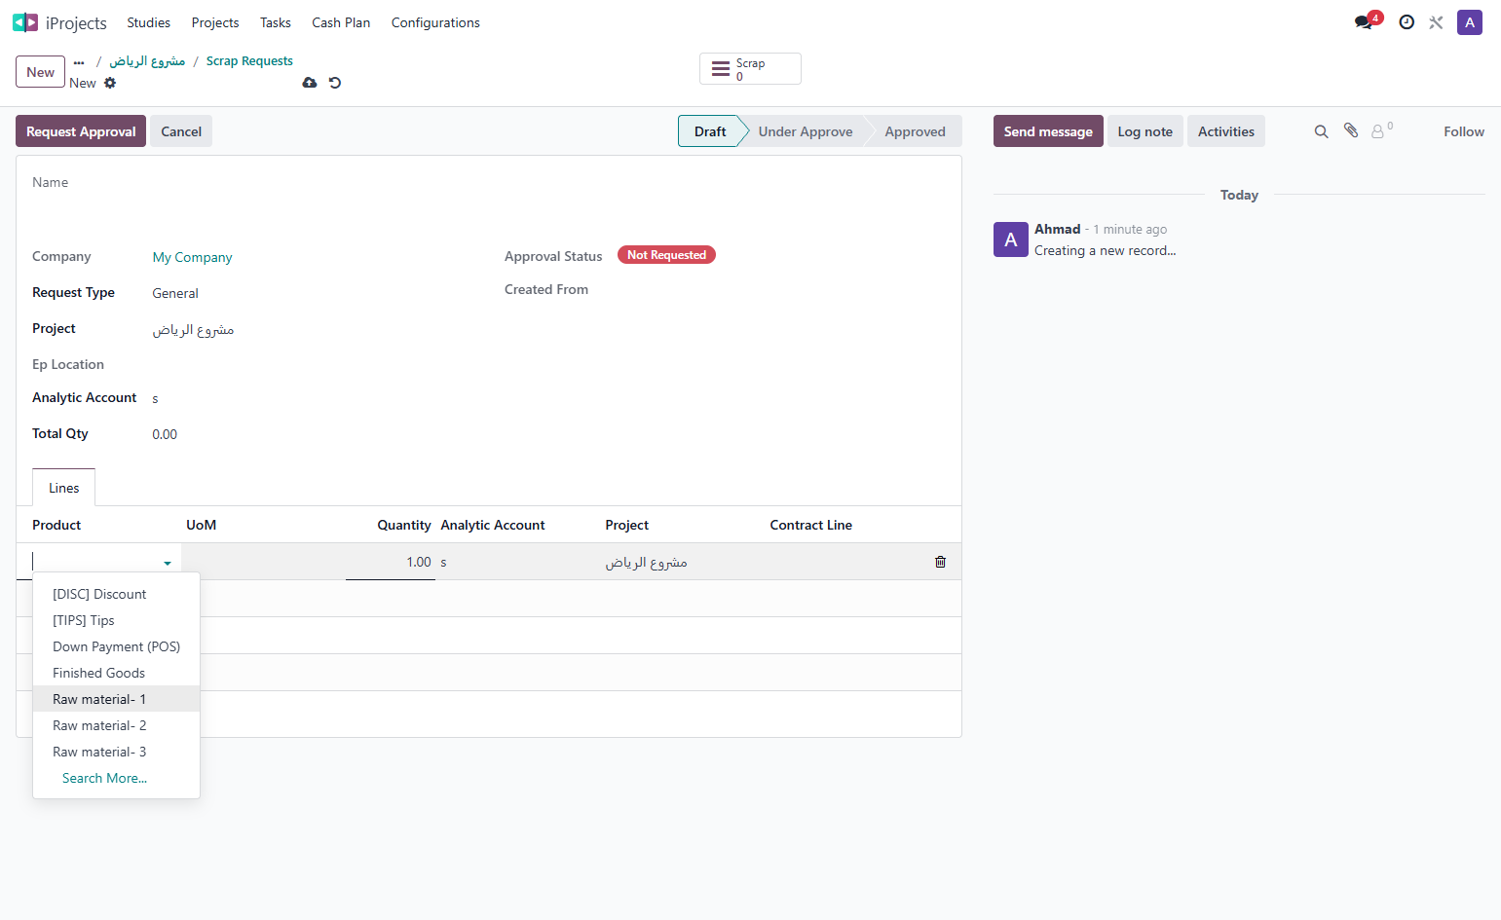Open the gear actions menu
Viewport: 1501px width, 920px height.
(110, 83)
